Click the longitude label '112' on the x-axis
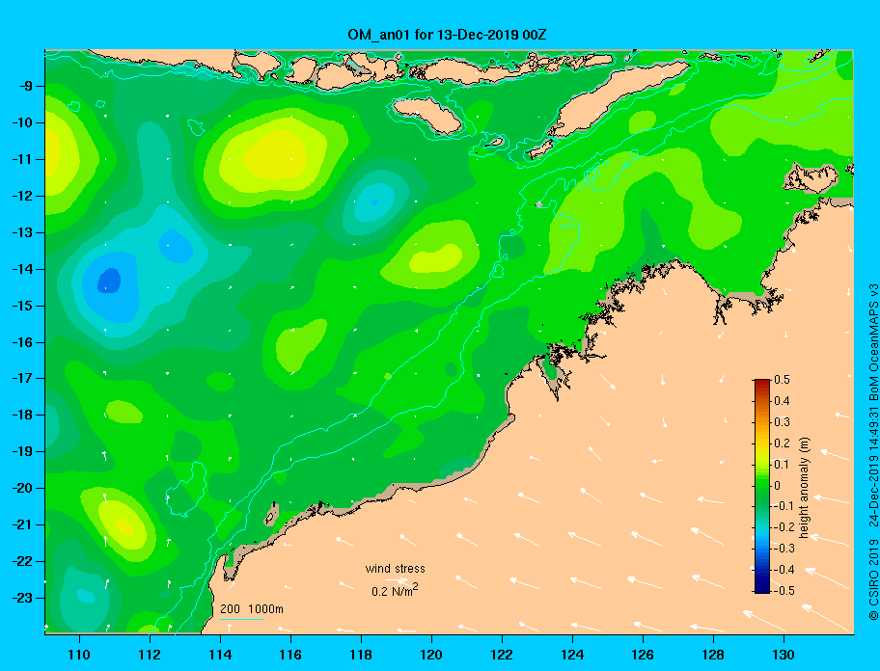Image resolution: width=880 pixels, height=671 pixels. (150, 655)
